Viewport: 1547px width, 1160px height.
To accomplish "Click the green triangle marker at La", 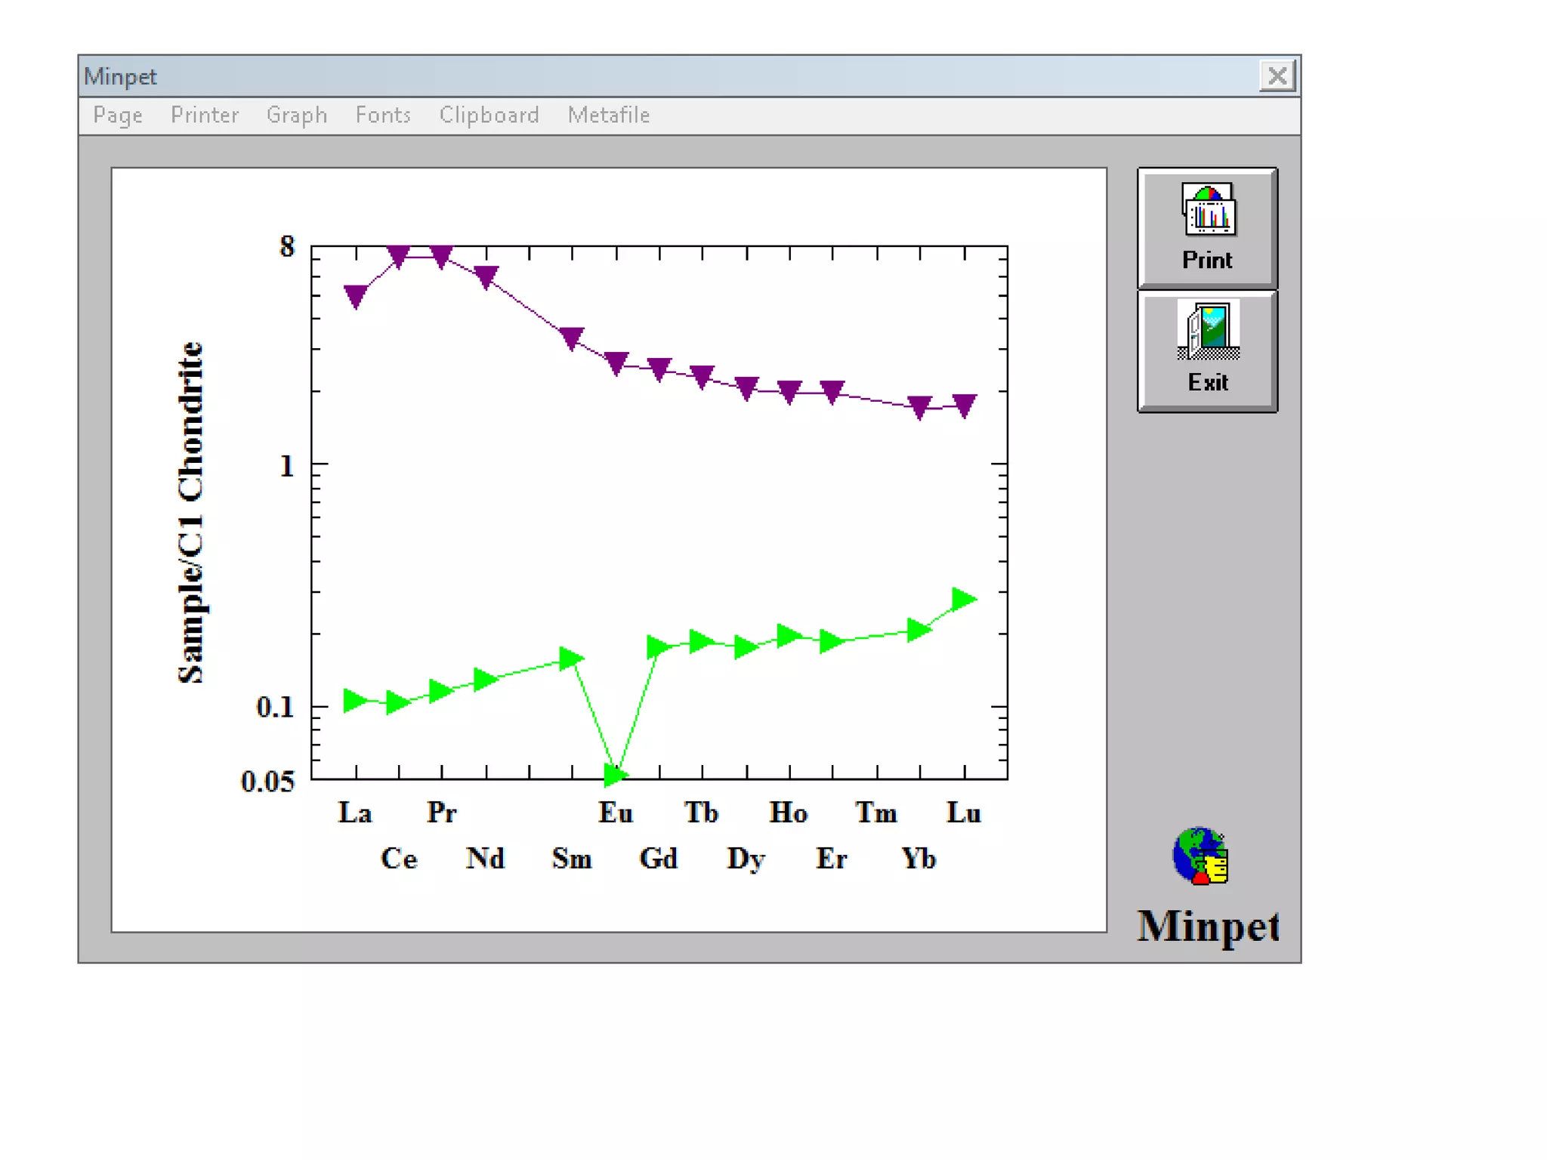I will 354,700.
